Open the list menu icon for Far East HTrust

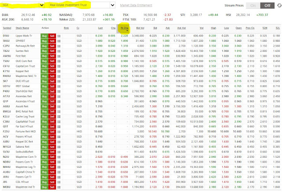tap(59, 127)
